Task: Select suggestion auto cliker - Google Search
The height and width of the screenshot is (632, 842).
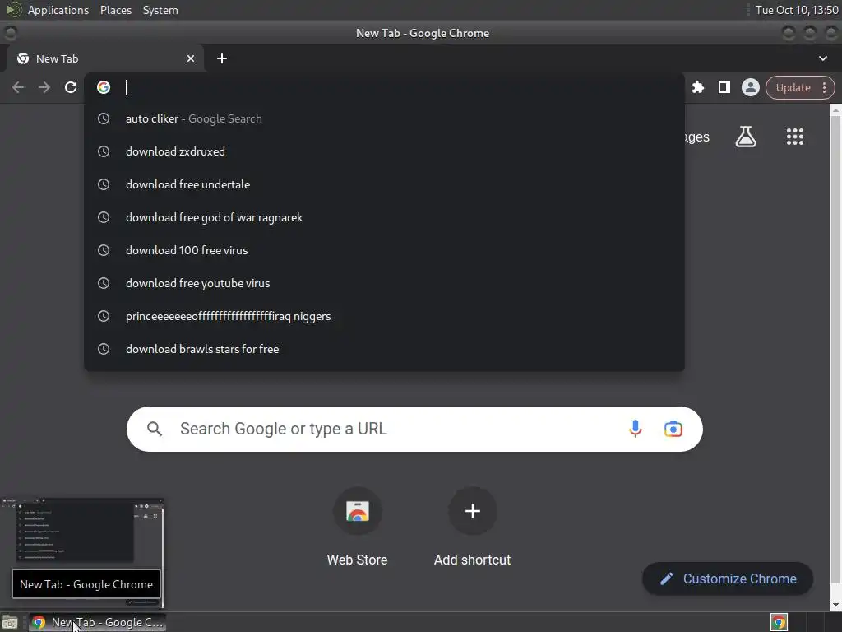Action: pyautogui.click(x=384, y=118)
